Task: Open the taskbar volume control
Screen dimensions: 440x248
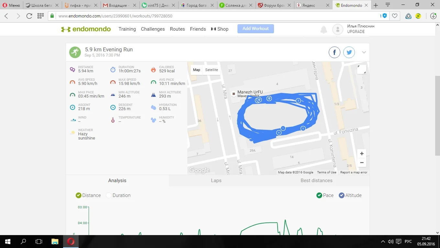Action: pos(390,242)
